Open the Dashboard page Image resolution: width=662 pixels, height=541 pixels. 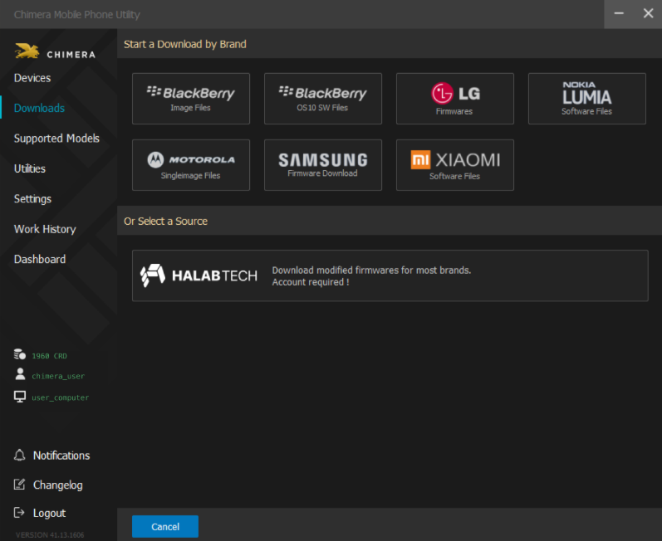(40, 260)
